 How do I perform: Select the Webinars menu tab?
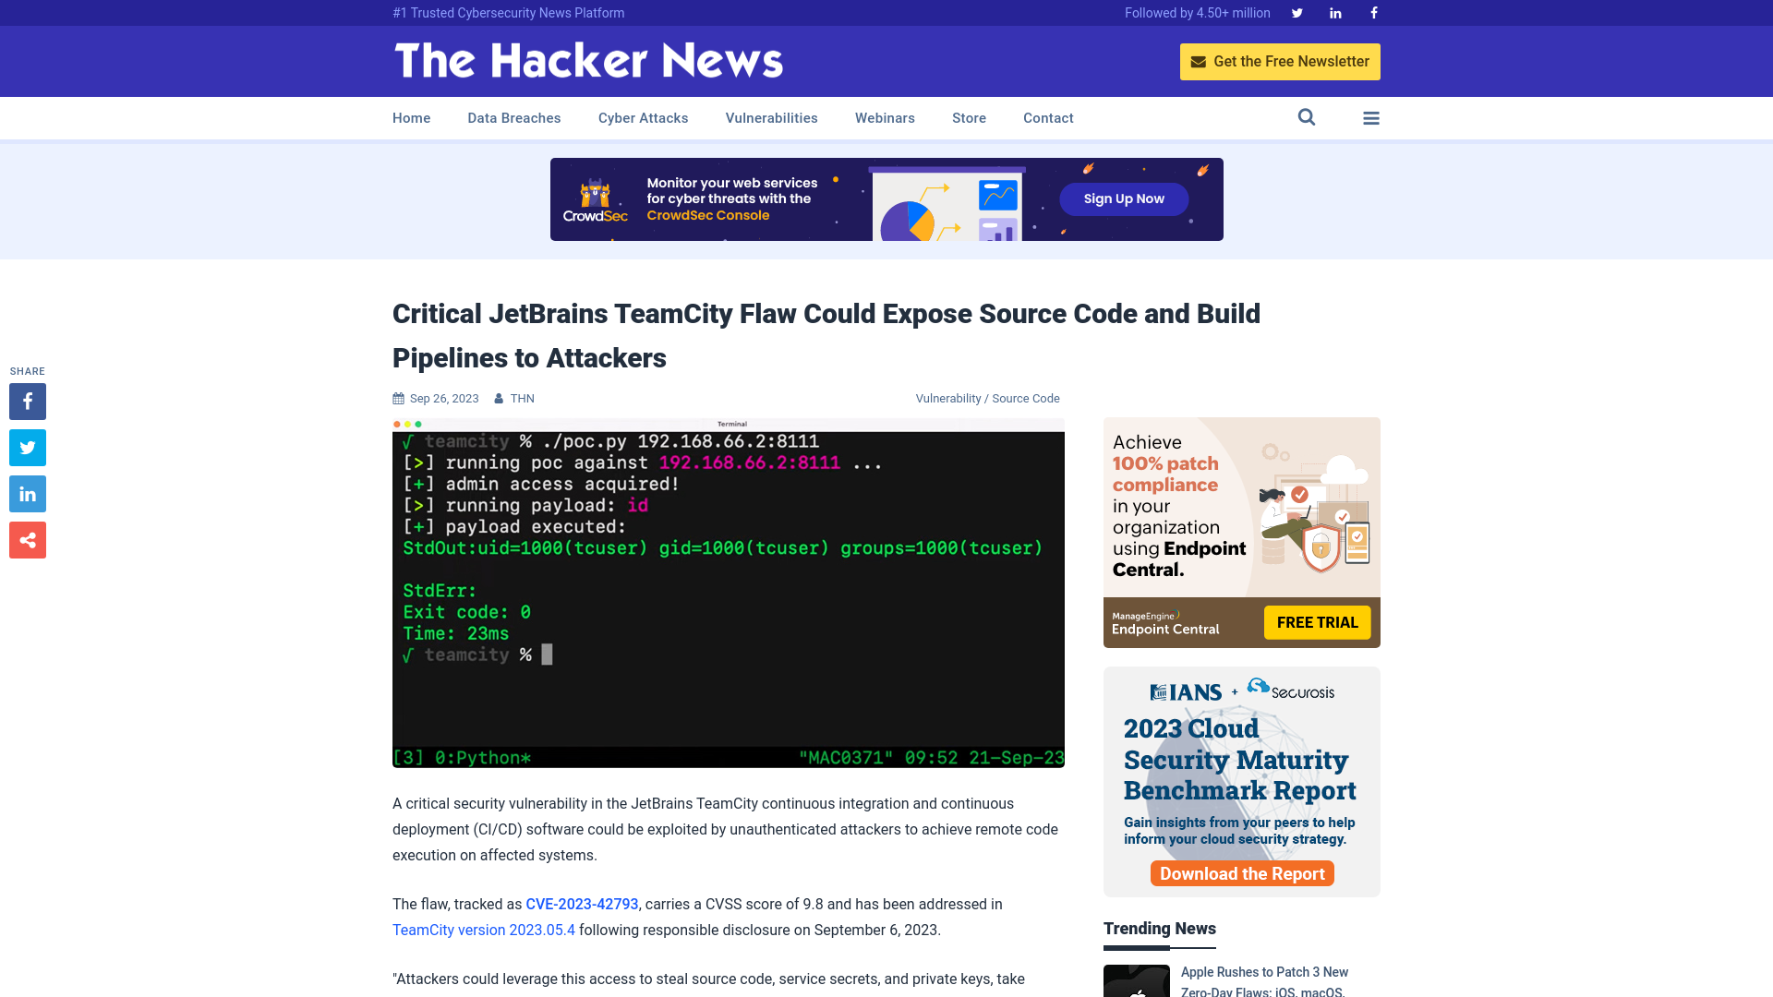[x=886, y=117]
